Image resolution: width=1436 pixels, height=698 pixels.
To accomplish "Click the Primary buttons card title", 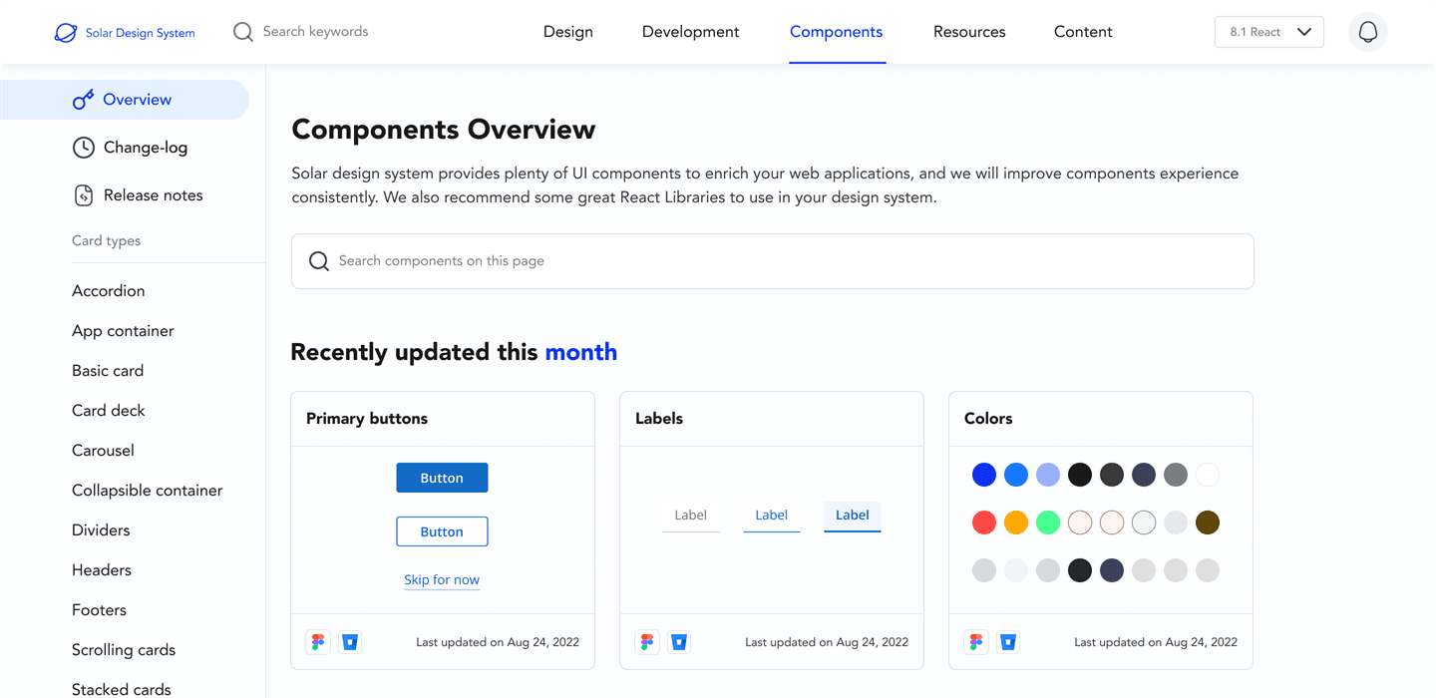I will [367, 419].
